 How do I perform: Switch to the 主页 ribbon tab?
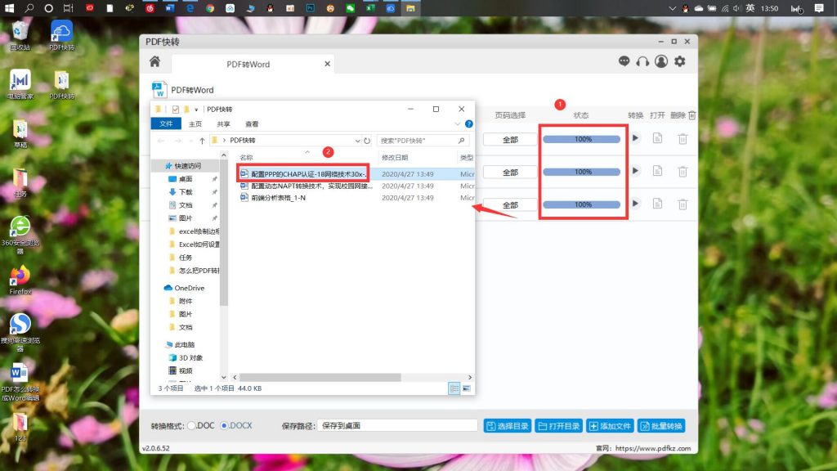195,124
